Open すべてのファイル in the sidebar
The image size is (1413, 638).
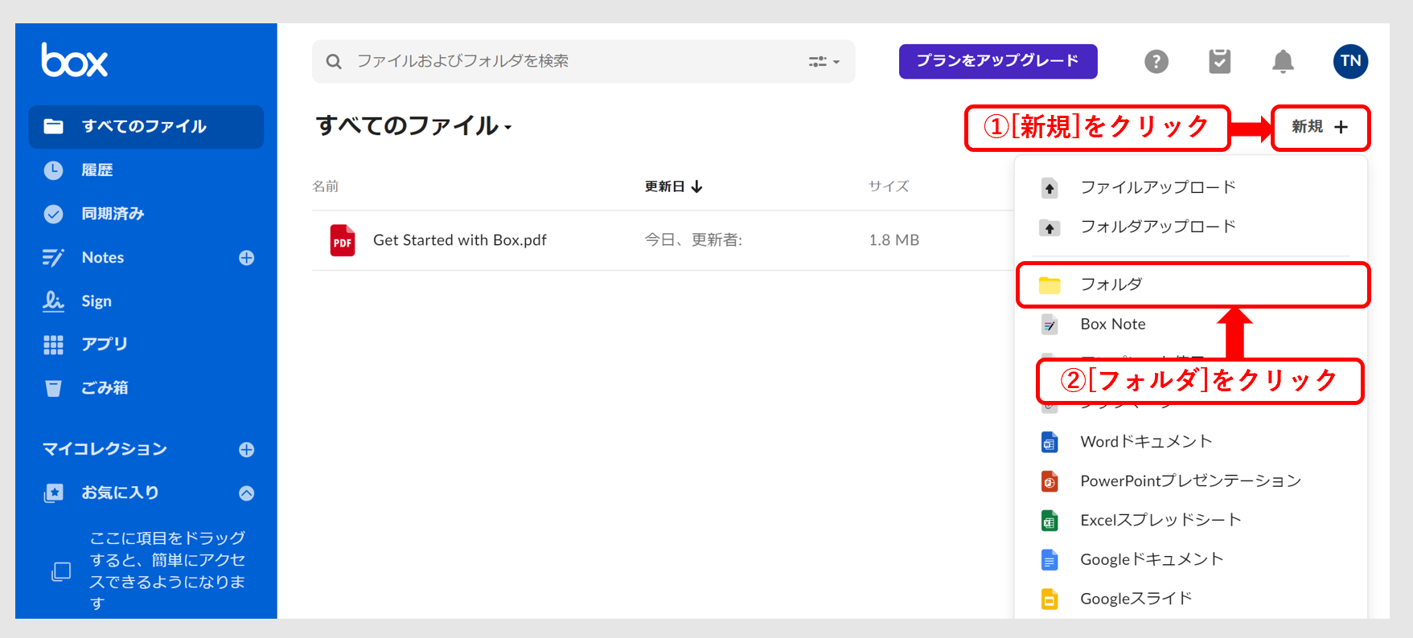146,126
